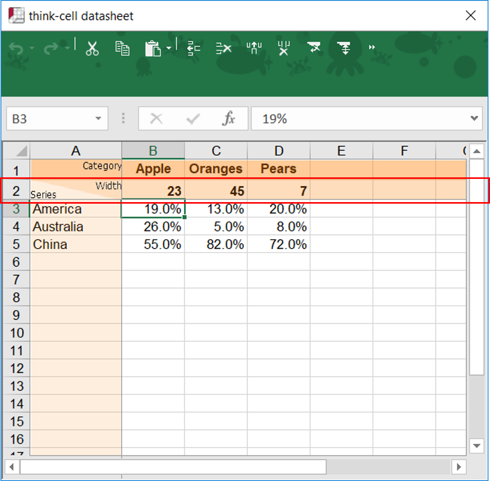Click the Delete Row icon
Screen dimensions: 490x481
pos(223,47)
